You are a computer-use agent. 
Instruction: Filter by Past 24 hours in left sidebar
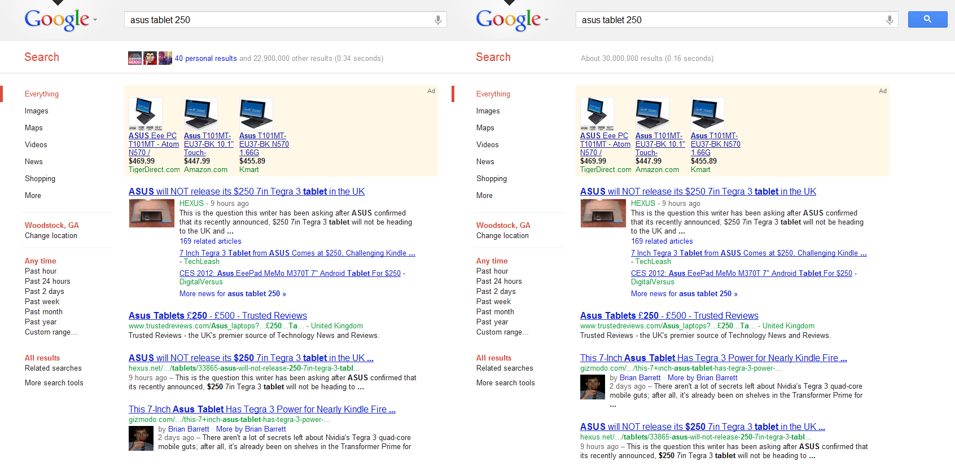47,282
